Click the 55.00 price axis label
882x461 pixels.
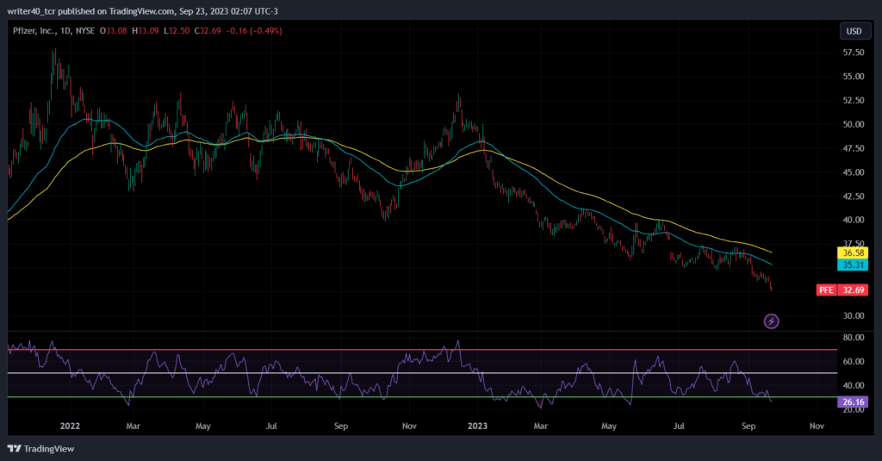[854, 76]
